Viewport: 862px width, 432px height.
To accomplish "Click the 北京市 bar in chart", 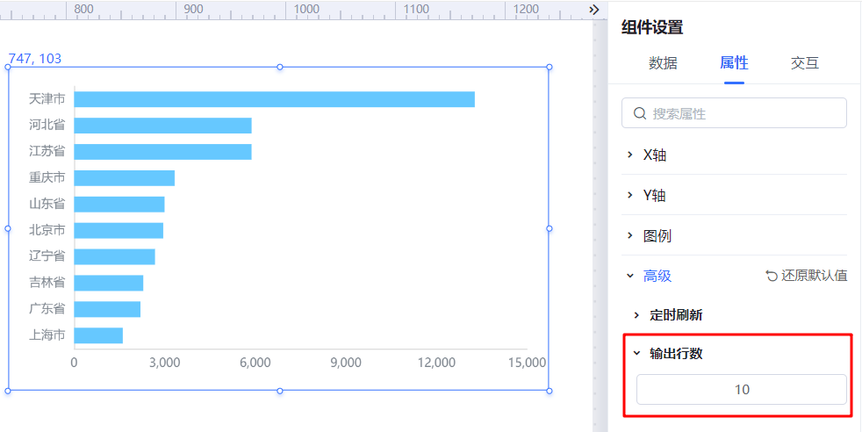I will (119, 230).
